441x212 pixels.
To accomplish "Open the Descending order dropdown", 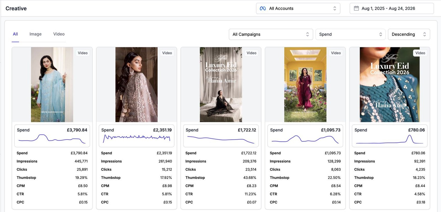I will pos(409,34).
